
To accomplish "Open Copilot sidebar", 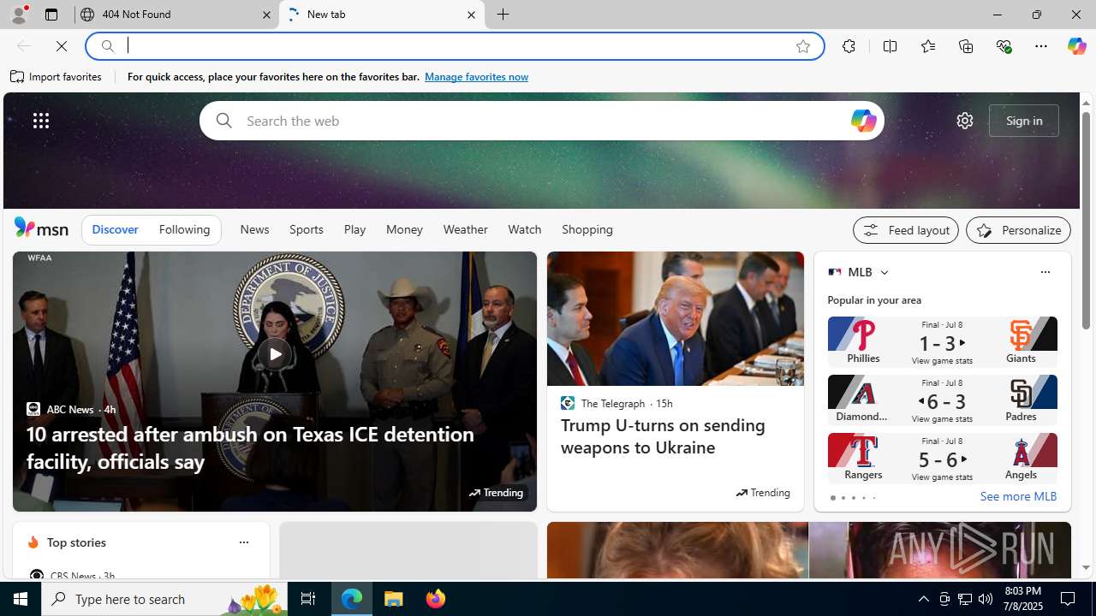I will point(1076,46).
